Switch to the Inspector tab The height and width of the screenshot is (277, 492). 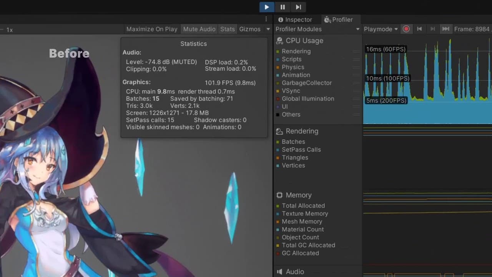[295, 20]
